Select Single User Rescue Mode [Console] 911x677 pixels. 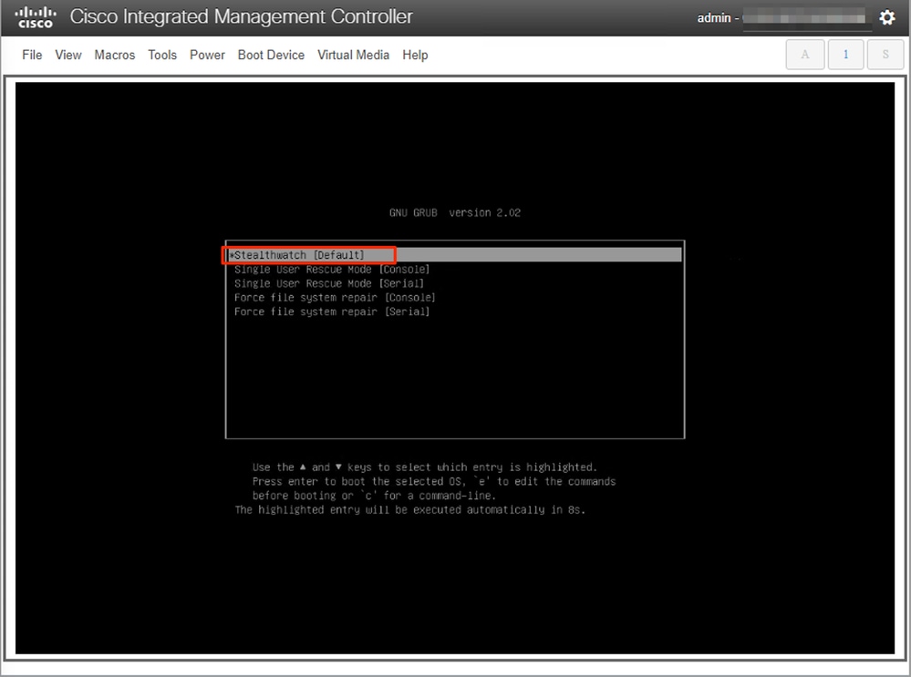(332, 270)
